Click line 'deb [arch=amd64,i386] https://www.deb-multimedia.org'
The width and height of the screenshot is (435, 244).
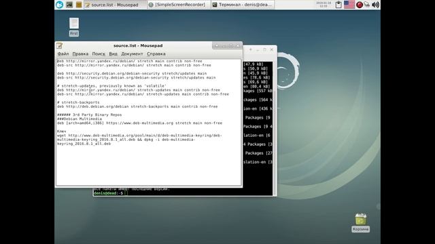139,123
